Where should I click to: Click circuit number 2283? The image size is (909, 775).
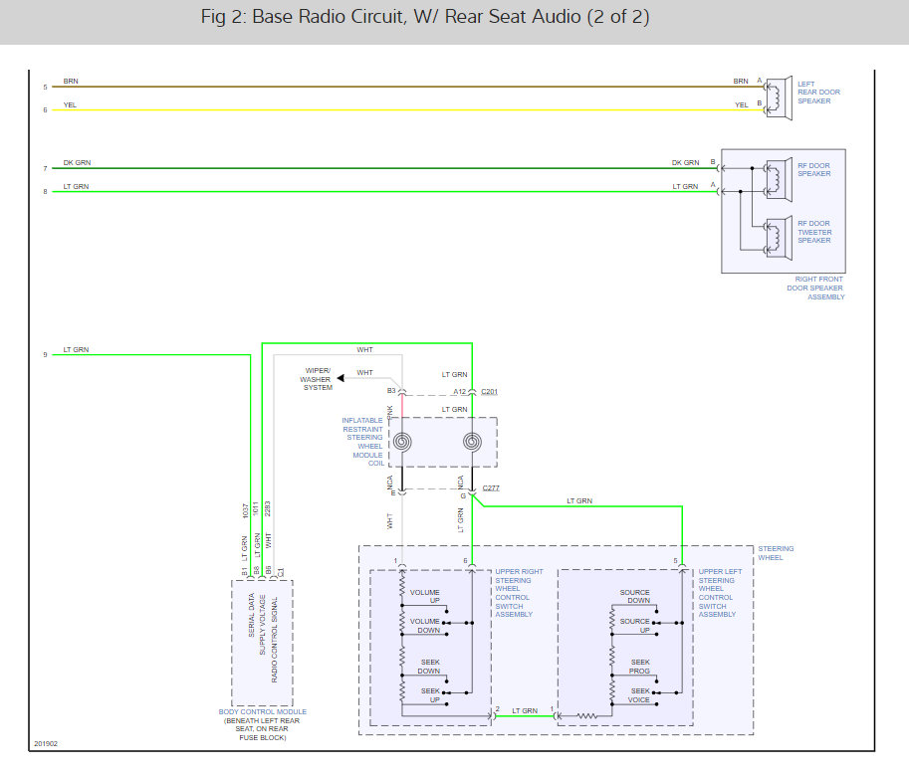click(268, 509)
